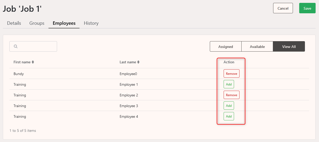Open the History tab
319x142 pixels.
point(91,23)
